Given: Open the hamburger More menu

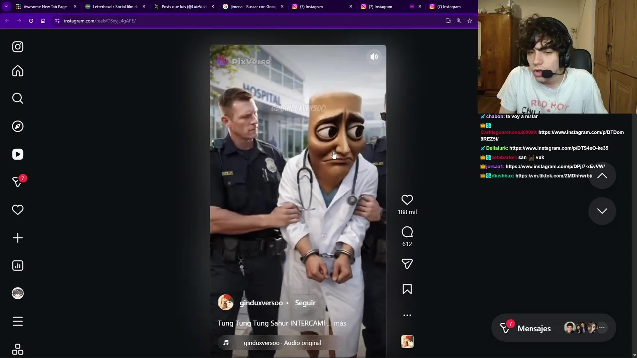Looking at the screenshot, I should tap(18, 321).
